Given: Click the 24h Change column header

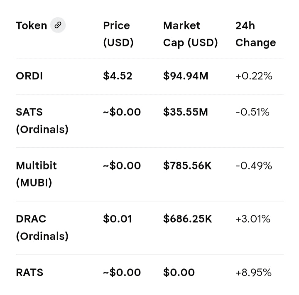Looking at the screenshot, I should 255,34.
